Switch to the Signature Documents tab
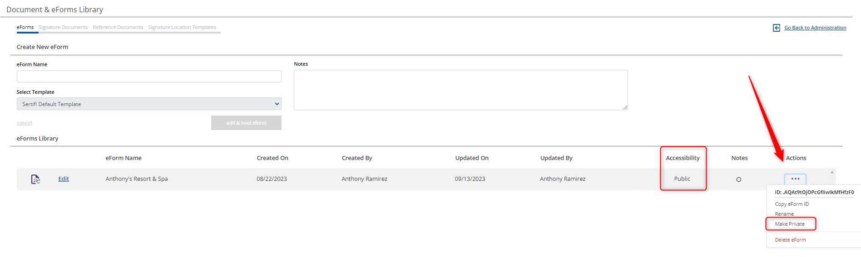 pos(63,27)
